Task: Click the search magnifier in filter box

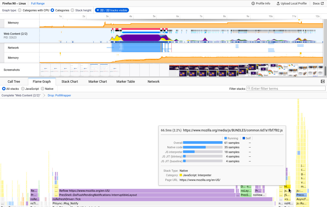Action: (x=249, y=89)
